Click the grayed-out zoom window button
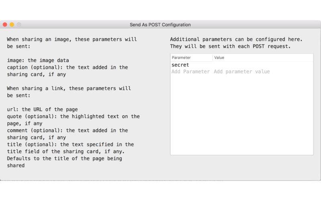This screenshot has height=201, width=321. [x=19, y=25]
